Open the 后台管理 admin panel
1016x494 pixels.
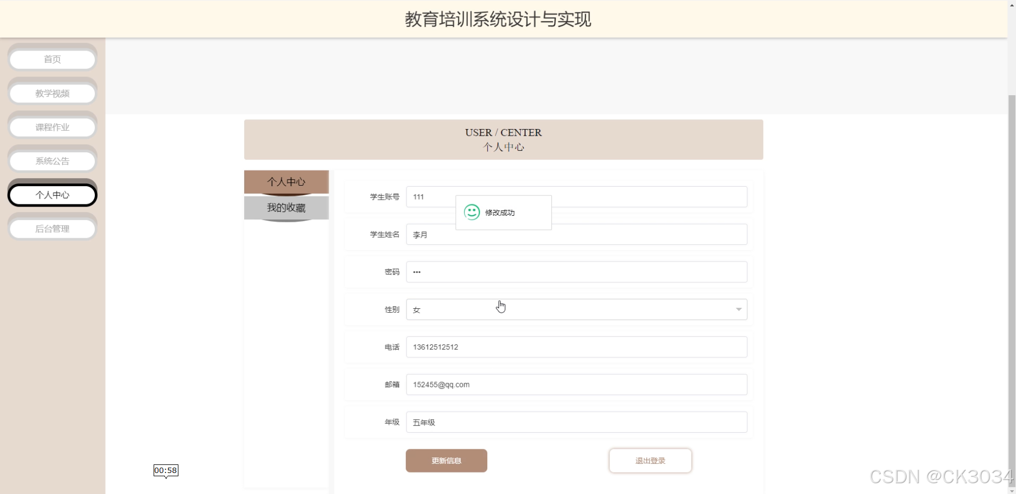click(52, 228)
